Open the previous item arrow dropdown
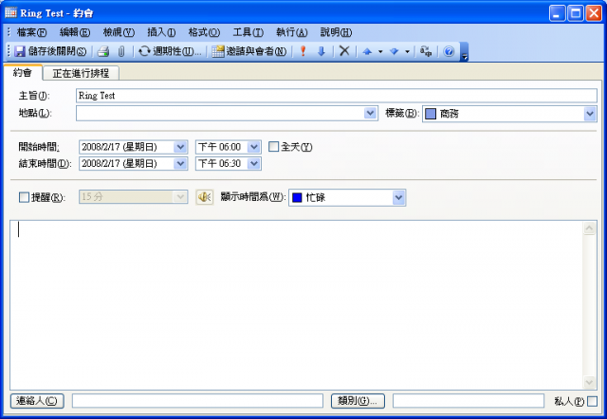The image size is (607, 419). (x=380, y=51)
